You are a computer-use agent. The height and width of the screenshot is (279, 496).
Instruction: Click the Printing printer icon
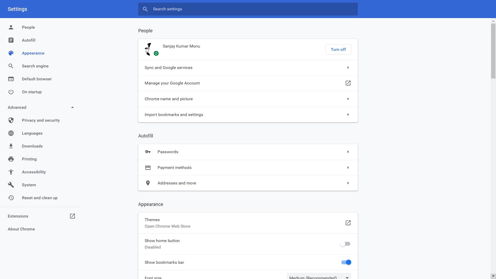pos(11,159)
